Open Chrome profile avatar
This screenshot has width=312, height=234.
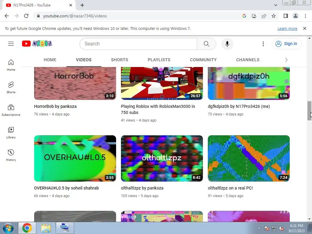[296, 16]
